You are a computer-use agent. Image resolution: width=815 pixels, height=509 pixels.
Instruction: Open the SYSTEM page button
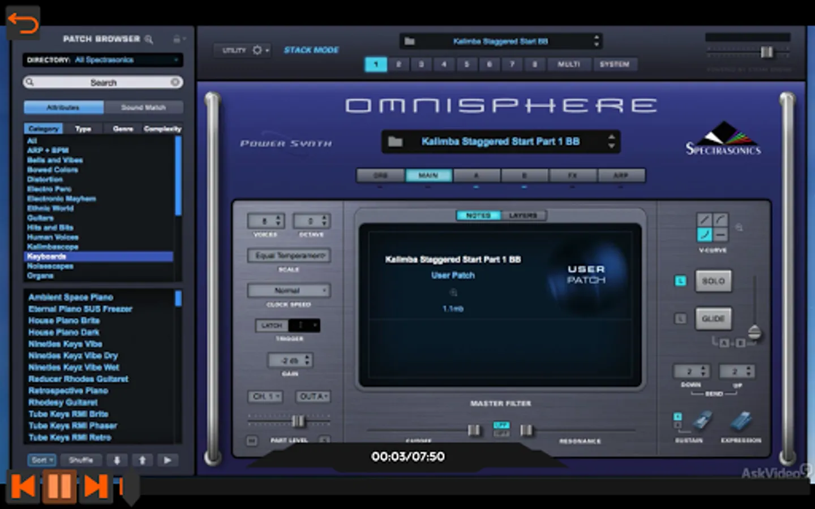pyautogui.click(x=615, y=64)
